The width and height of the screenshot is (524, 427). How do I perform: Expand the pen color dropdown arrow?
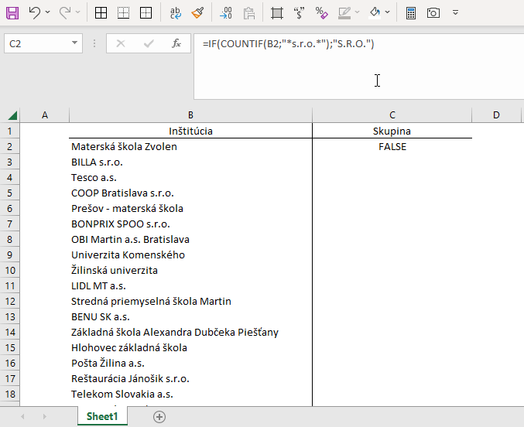(x=358, y=12)
